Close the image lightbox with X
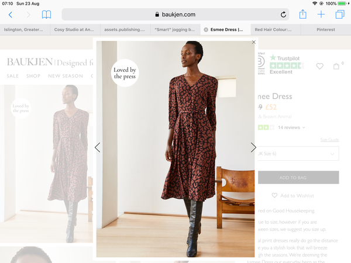351x263 pixels. coord(254,42)
